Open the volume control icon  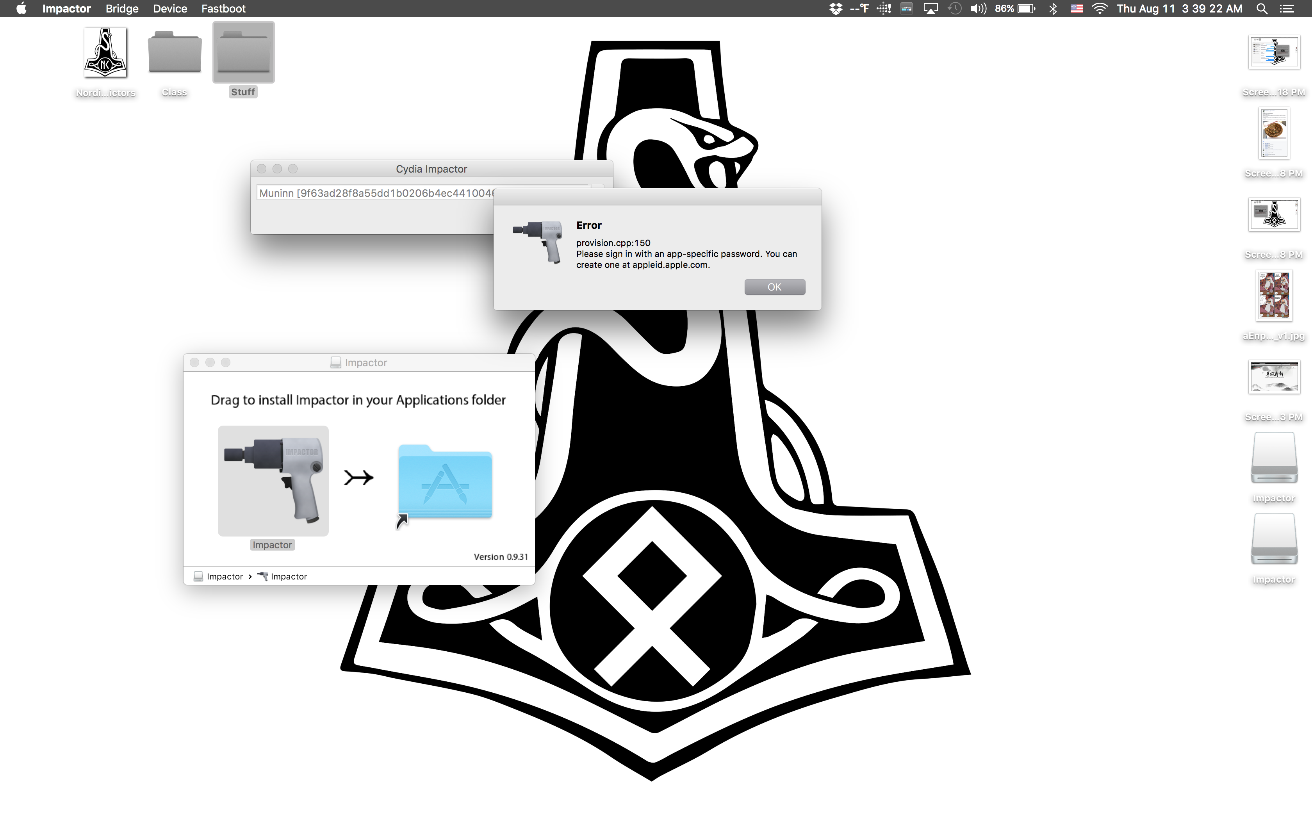point(978,9)
